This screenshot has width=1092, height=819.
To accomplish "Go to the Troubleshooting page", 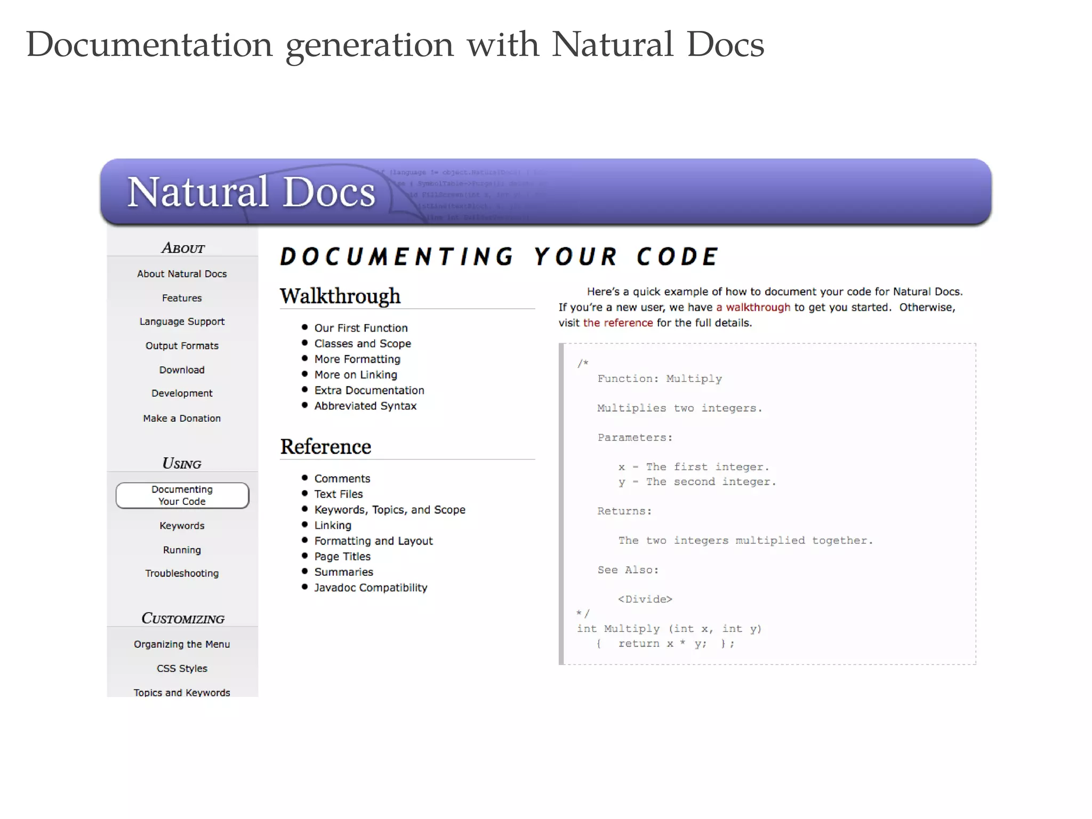I will [182, 573].
